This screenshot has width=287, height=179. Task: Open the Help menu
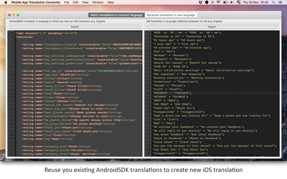(111, 2)
